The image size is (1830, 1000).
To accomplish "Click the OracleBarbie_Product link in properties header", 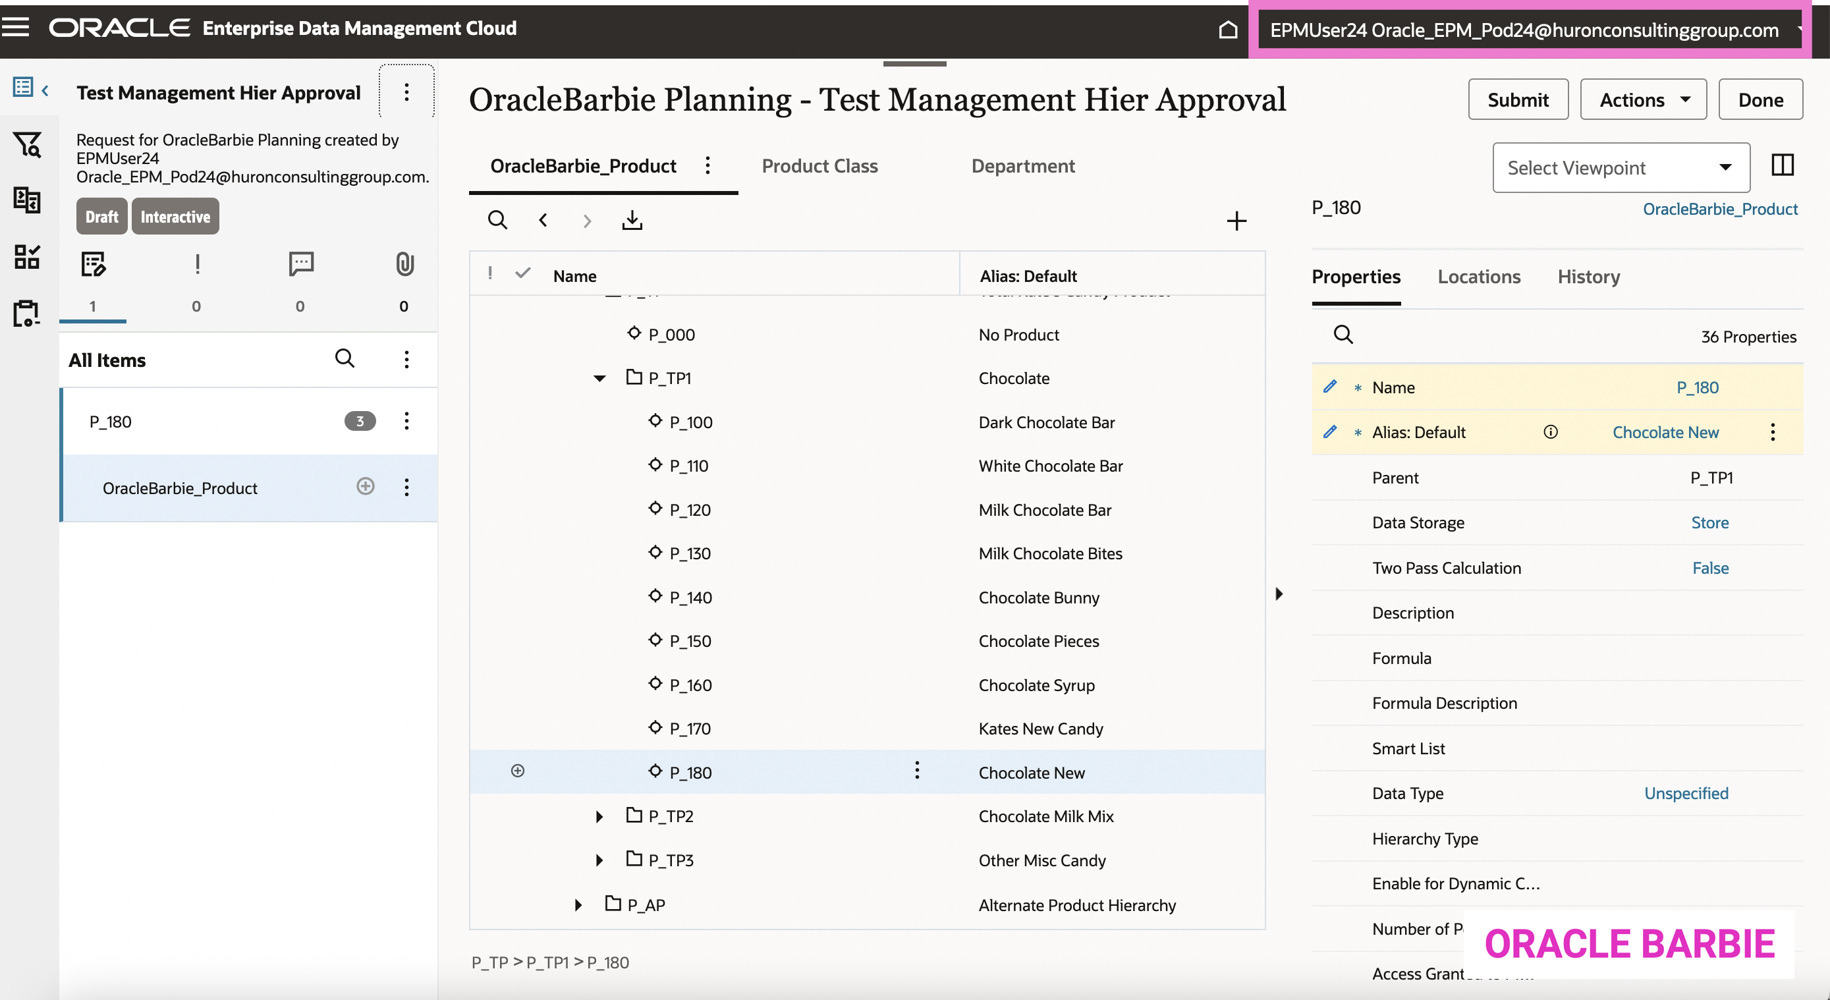I will [x=1719, y=209].
